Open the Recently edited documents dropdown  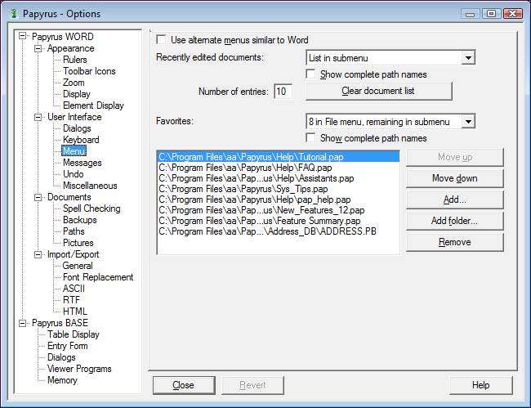click(x=468, y=57)
